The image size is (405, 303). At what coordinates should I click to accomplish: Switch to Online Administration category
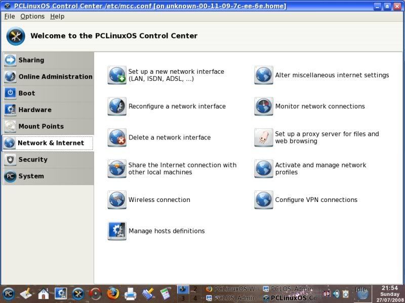click(48, 77)
